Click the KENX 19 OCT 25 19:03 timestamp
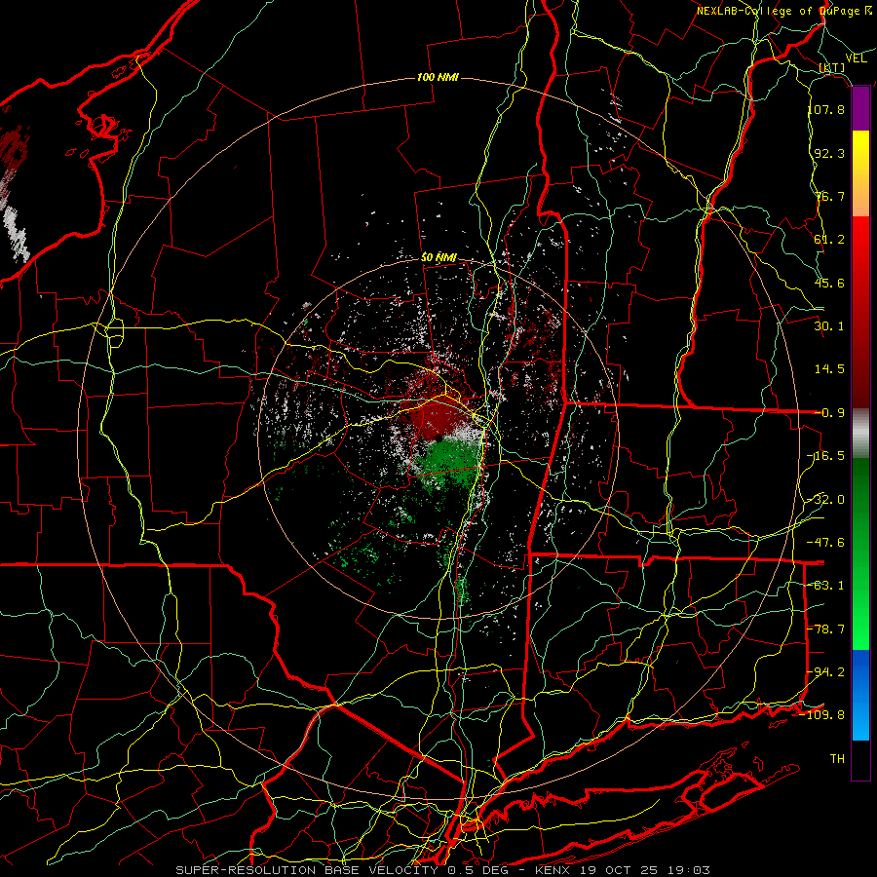 622,870
